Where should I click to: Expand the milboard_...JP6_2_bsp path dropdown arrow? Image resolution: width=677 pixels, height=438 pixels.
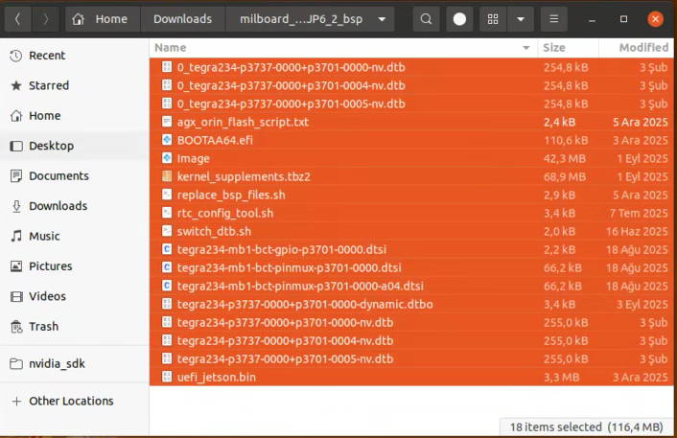tap(382, 19)
